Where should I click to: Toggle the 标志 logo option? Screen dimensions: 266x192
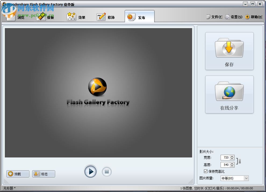[x=43, y=174]
